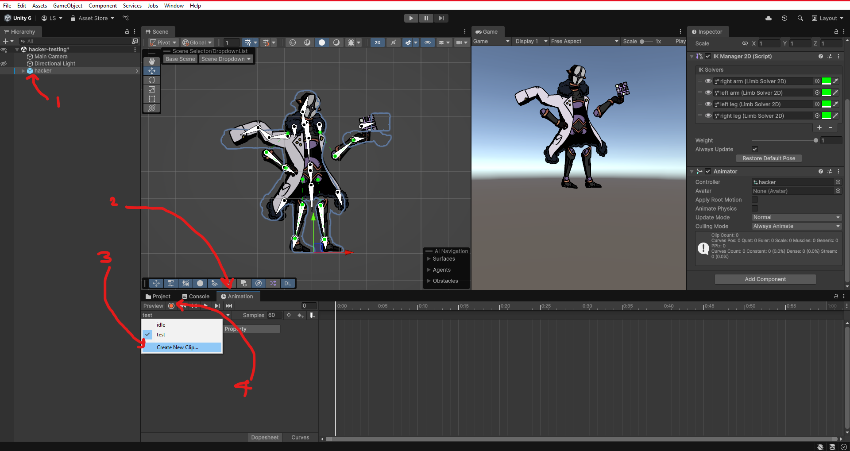850x451 pixels.
Task: Toggle the Always Update checkbox
Action: [x=755, y=149]
